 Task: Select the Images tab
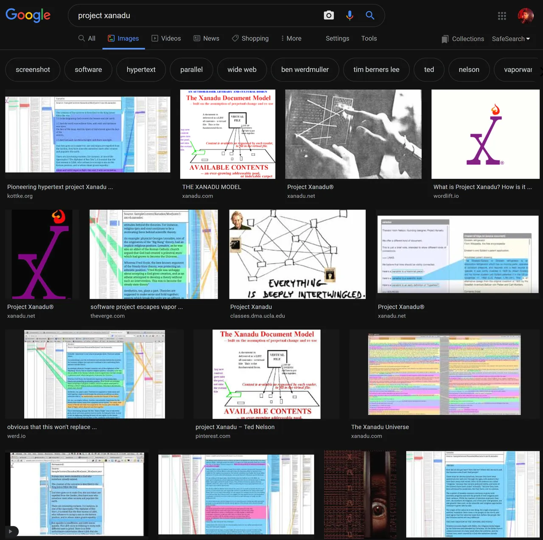pos(123,38)
